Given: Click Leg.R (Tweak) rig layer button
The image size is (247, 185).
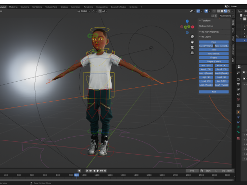Looking at the screenshot, I should tap(222, 85).
